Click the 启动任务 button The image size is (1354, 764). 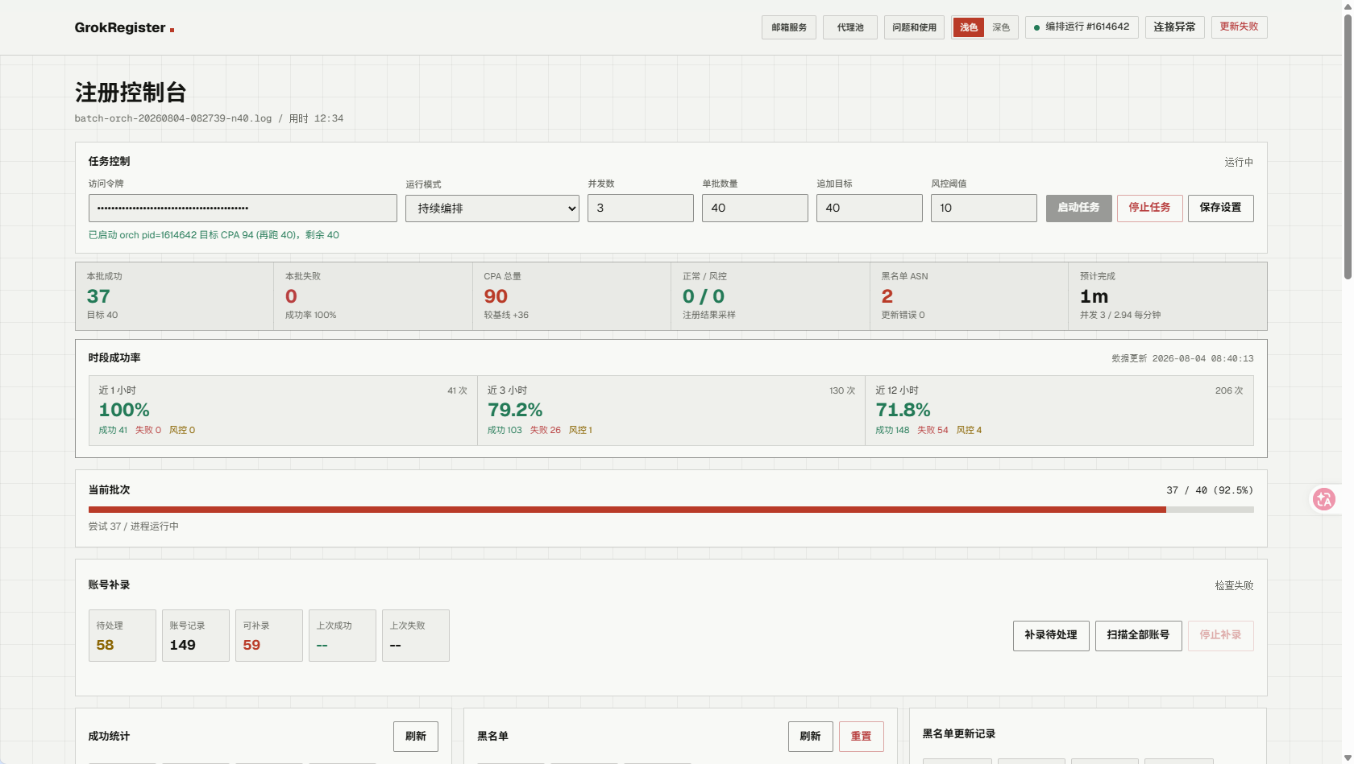[1078, 208]
